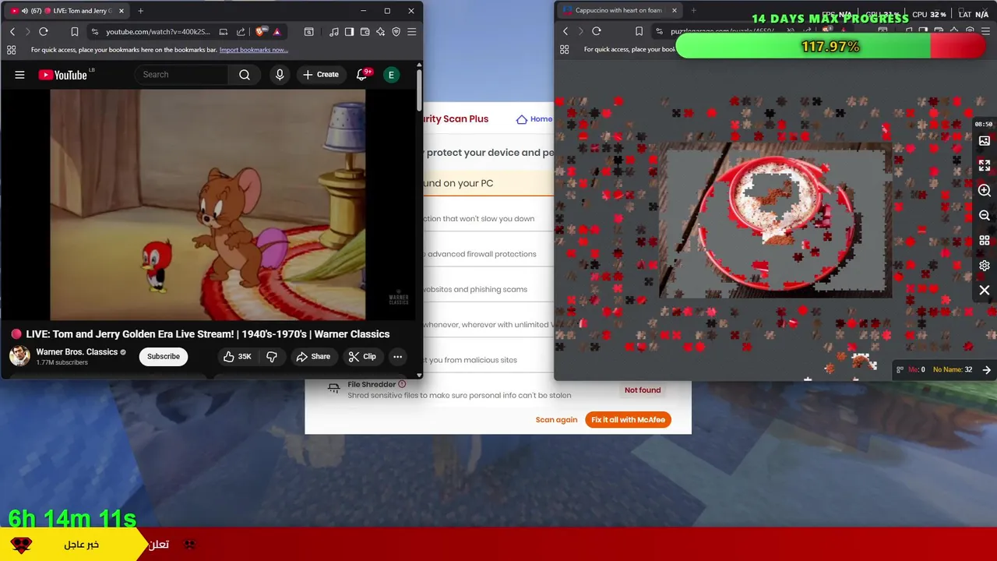Click the Warner Bros. Classics channel name
This screenshot has width=997, height=561.
point(76,352)
